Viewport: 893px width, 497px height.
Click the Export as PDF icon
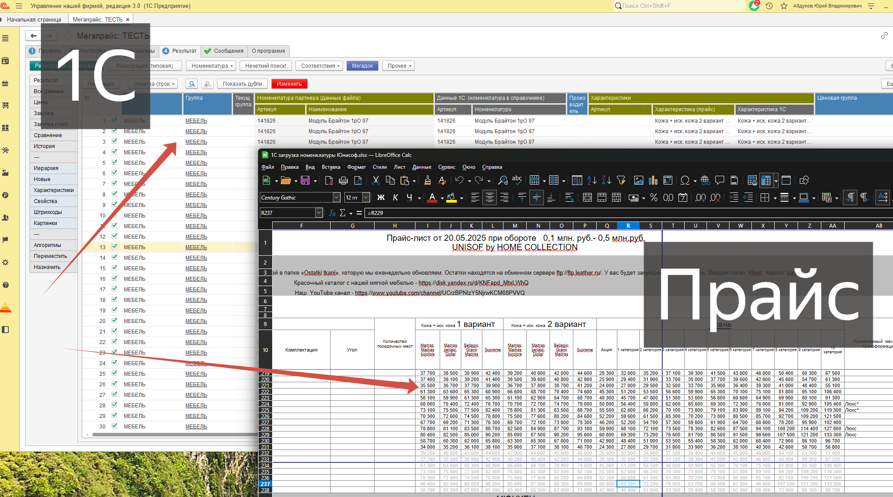point(329,180)
